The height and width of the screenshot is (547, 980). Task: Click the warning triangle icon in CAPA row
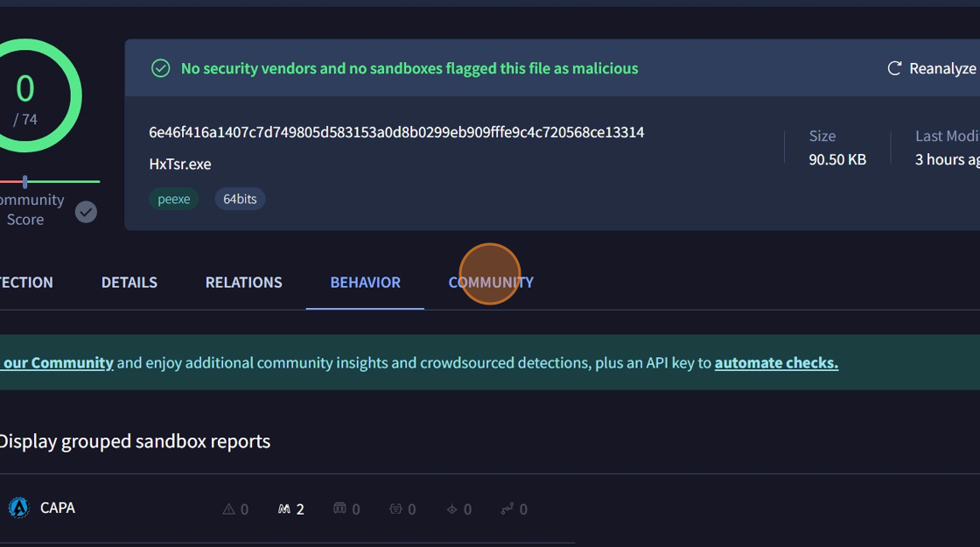(x=229, y=508)
